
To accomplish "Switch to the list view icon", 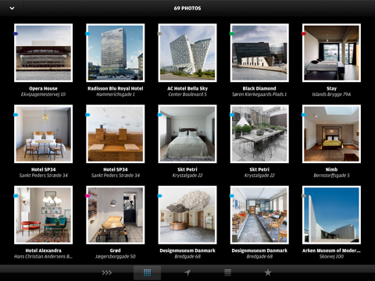I will pos(227,272).
